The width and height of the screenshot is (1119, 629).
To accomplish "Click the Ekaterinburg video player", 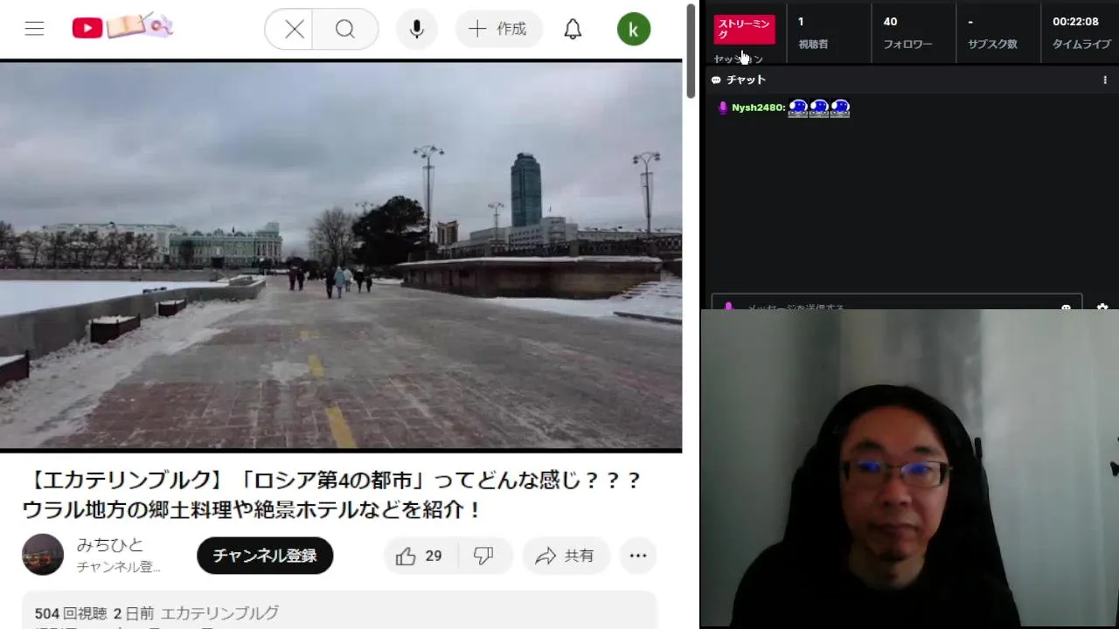I will (341, 255).
